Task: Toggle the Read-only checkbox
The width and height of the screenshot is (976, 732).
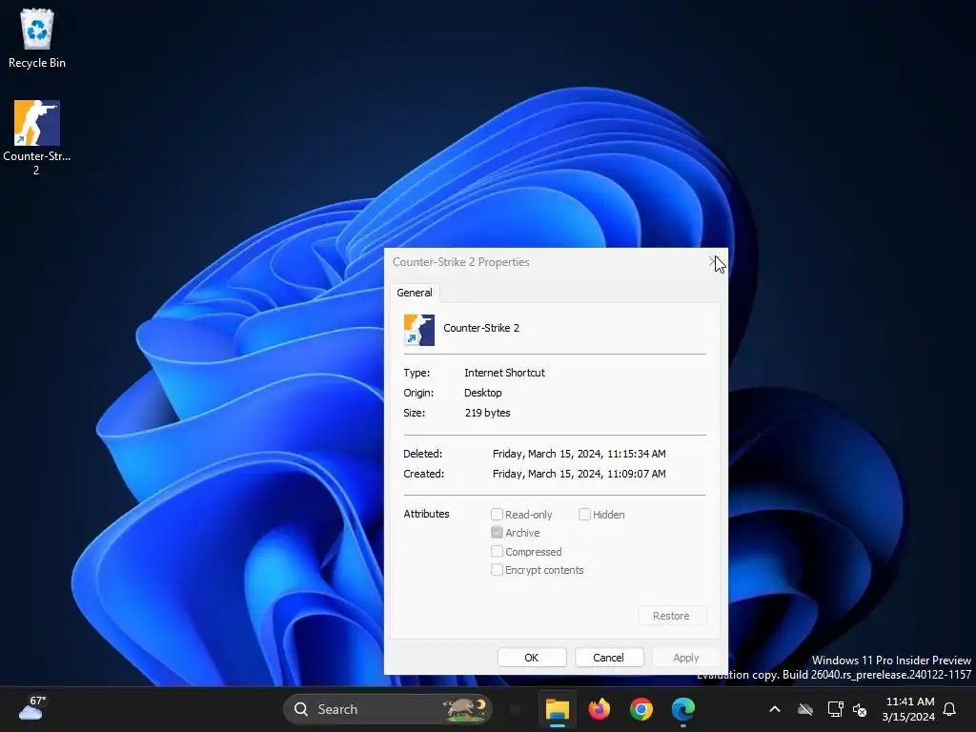Action: pos(497,514)
